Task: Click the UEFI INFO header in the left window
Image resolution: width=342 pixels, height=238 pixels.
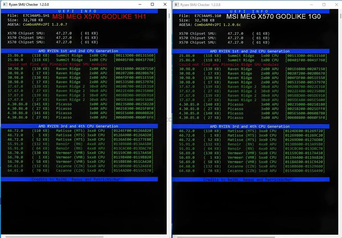Action: tap(79, 11)
